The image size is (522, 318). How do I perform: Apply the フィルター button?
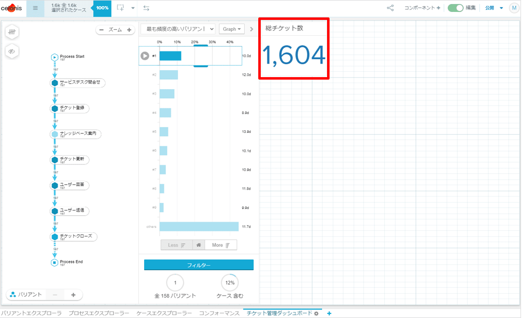pyautogui.click(x=199, y=265)
